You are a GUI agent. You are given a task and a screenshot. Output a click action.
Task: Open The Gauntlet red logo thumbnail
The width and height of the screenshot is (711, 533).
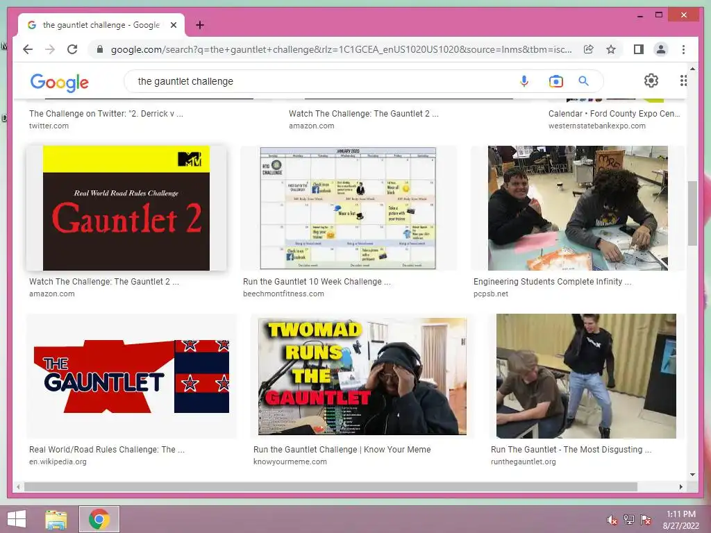pos(131,376)
